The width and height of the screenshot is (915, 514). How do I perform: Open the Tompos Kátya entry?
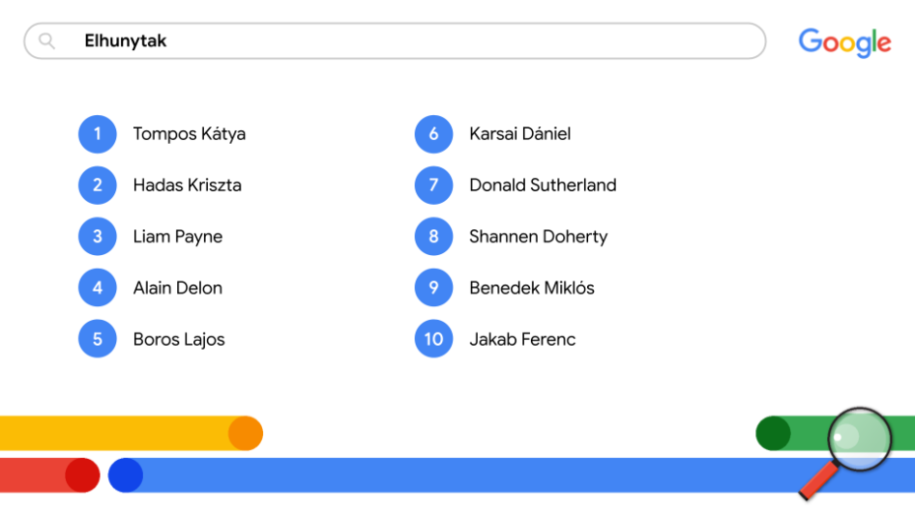189,134
